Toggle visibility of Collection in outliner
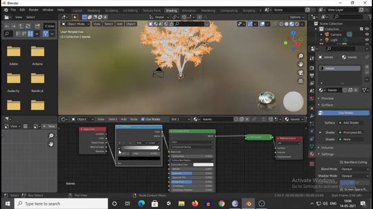 click(367, 29)
